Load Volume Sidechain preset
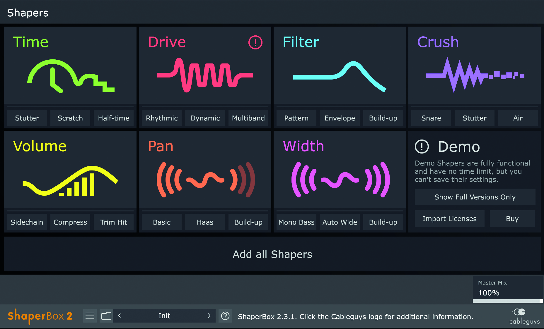Image resolution: width=544 pixels, height=329 pixels. point(27,222)
